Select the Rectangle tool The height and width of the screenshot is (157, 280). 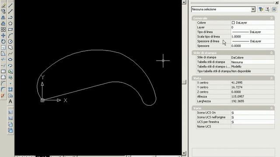[10, 29]
